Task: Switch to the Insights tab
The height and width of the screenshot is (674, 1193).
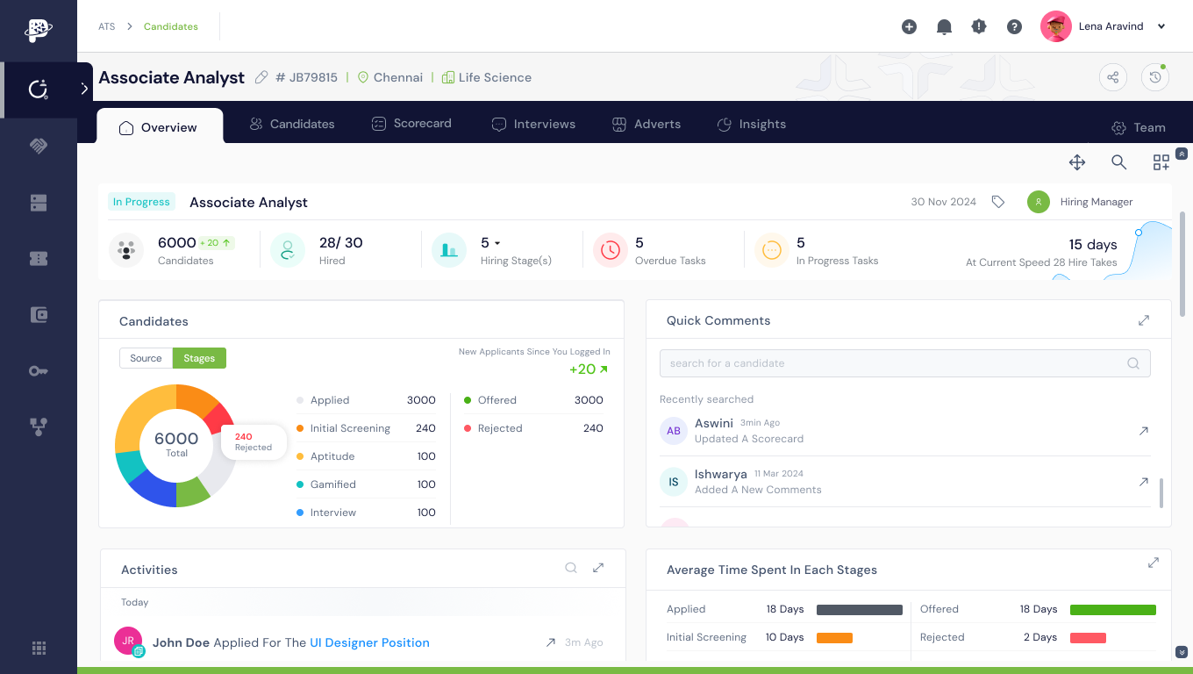Action: point(752,124)
